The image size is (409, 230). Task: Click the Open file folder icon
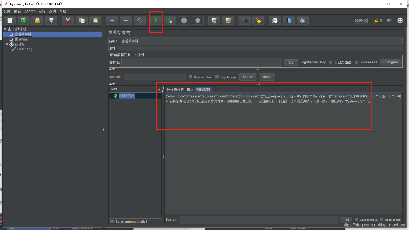click(x=38, y=20)
